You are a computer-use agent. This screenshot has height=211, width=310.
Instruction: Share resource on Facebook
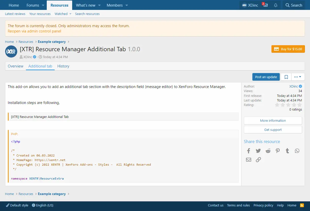pos(249,151)
